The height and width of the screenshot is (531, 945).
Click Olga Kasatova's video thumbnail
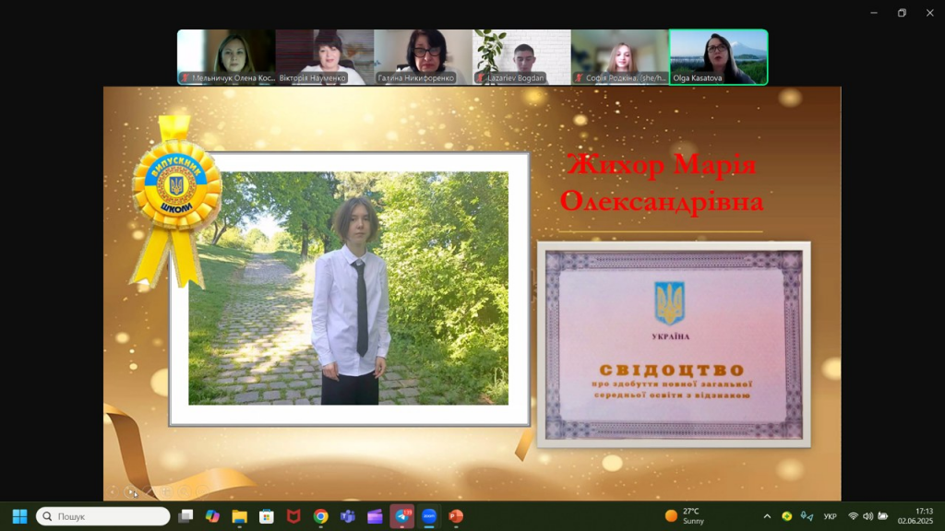pyautogui.click(x=718, y=55)
